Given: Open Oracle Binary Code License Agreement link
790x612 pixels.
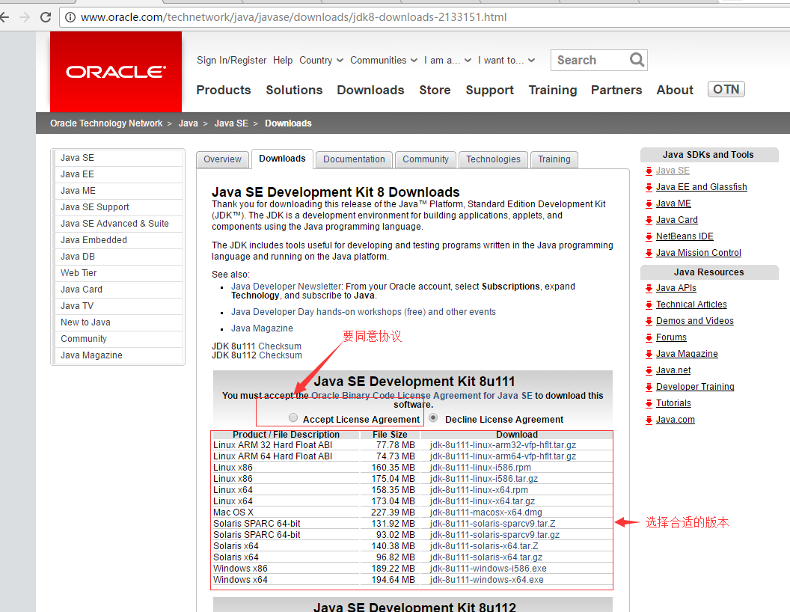Looking at the screenshot, I should click(x=422, y=396).
